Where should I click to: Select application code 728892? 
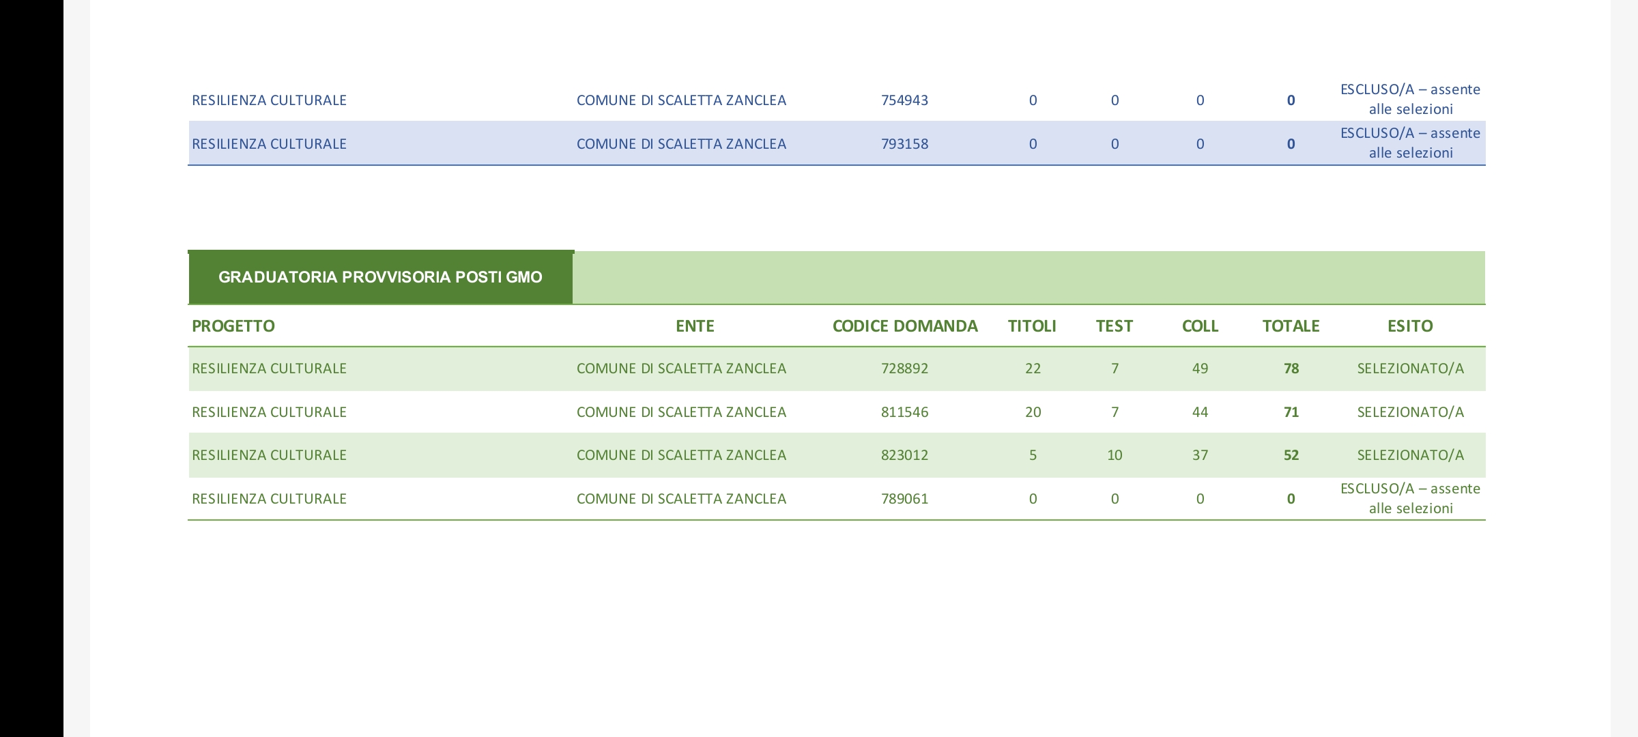tap(905, 369)
